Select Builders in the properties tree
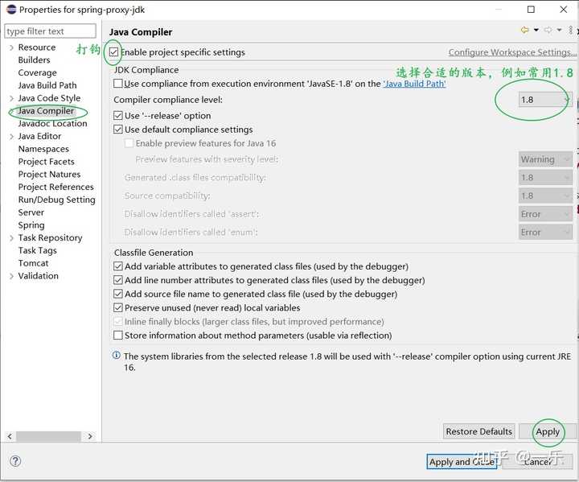This screenshot has width=579, height=482. 34,60
